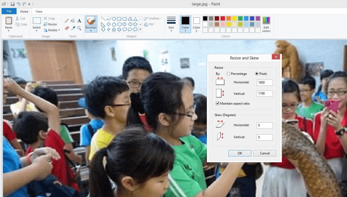Open the Select dropdown arrow
The height and width of the screenshot is (197, 347).
point(36,31)
